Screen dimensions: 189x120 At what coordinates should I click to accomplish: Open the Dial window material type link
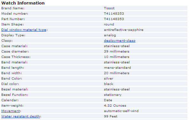24,30
